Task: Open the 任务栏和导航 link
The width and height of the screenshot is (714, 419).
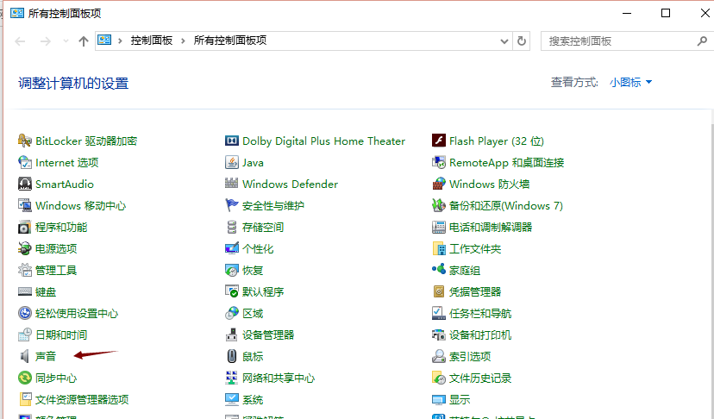Action: (x=480, y=313)
